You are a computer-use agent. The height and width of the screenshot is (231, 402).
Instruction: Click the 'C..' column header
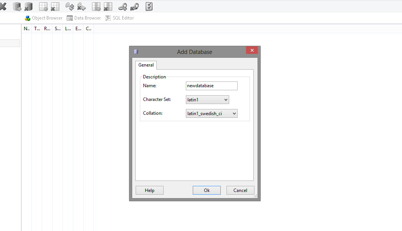(x=89, y=29)
